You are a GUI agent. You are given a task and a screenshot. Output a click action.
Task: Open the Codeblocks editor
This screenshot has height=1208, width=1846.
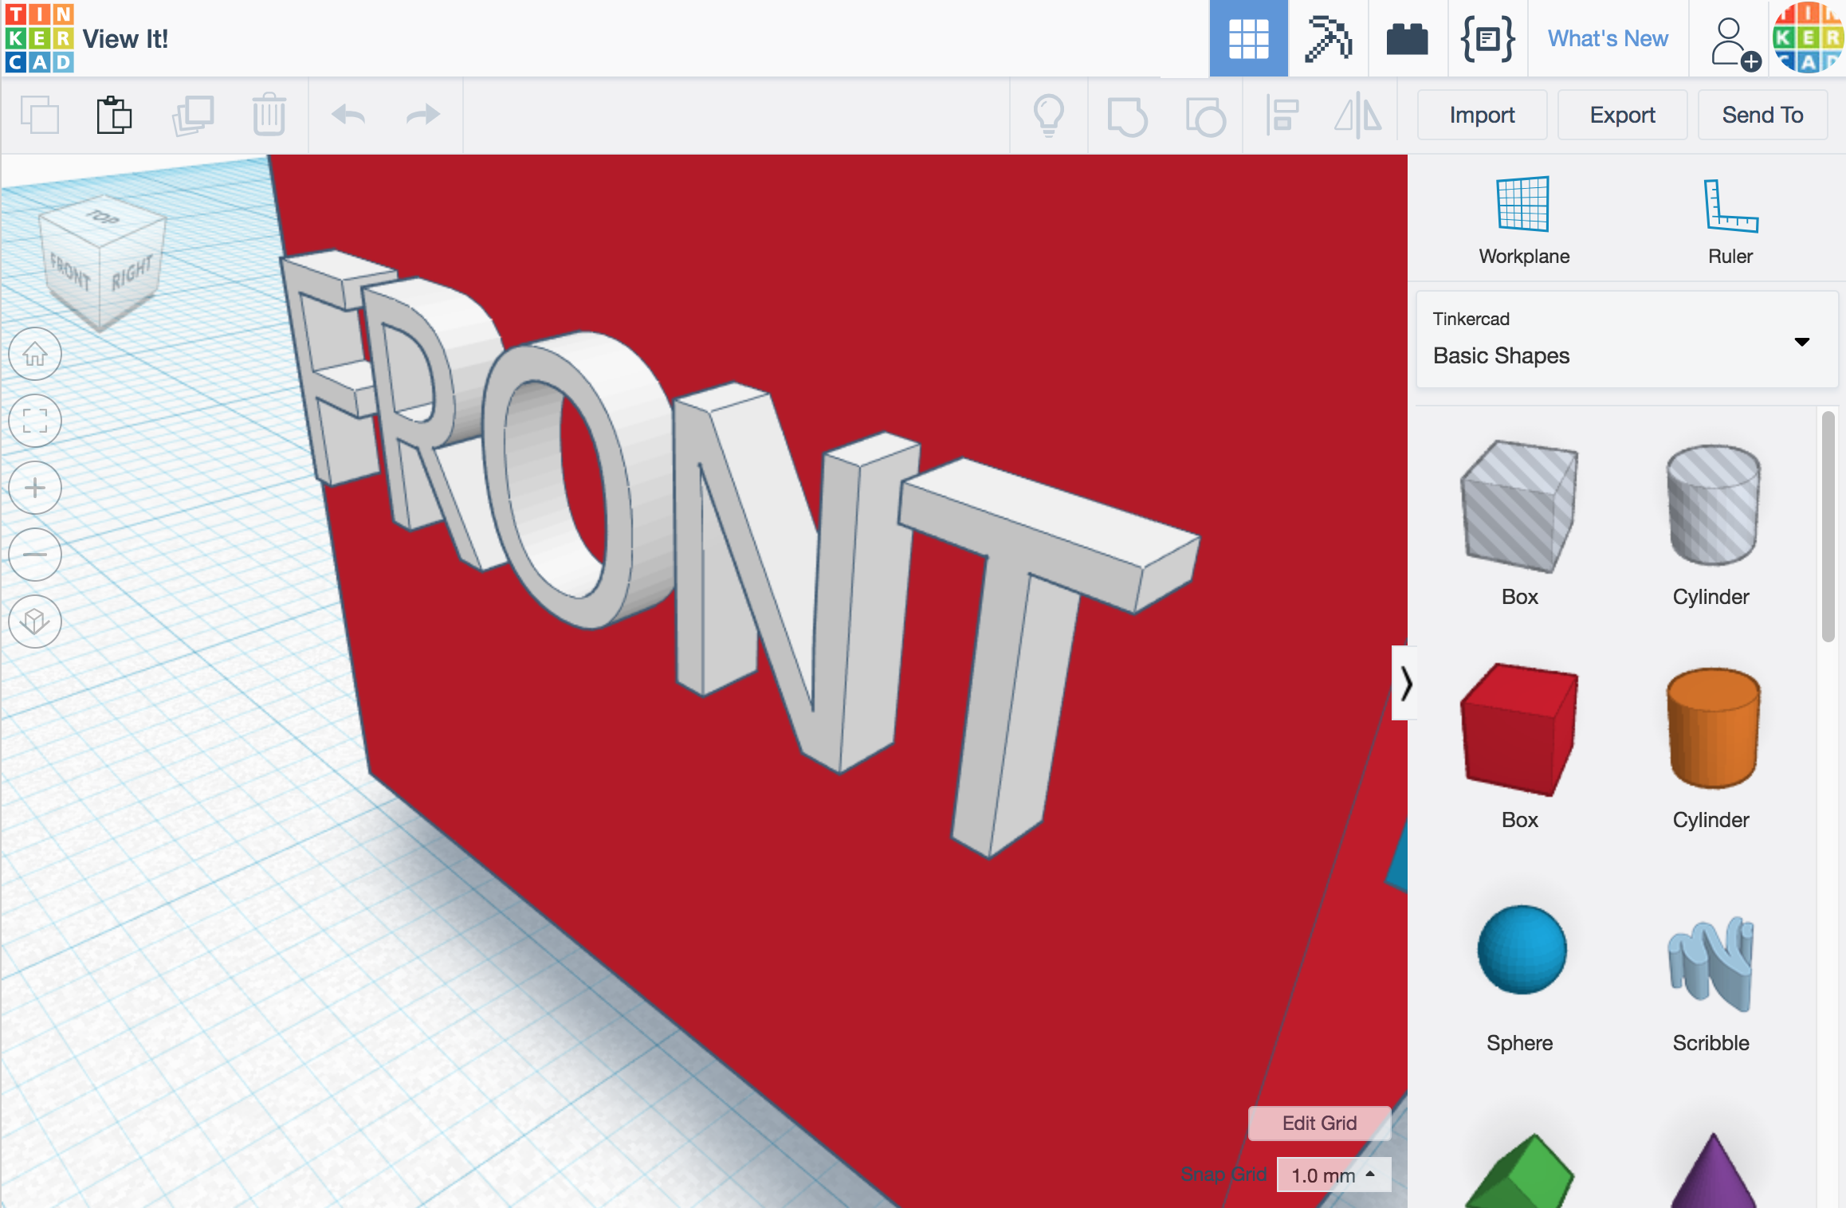point(1487,38)
